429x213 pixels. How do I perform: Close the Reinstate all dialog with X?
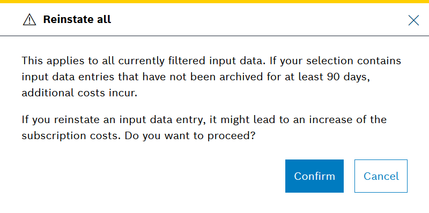[413, 20]
